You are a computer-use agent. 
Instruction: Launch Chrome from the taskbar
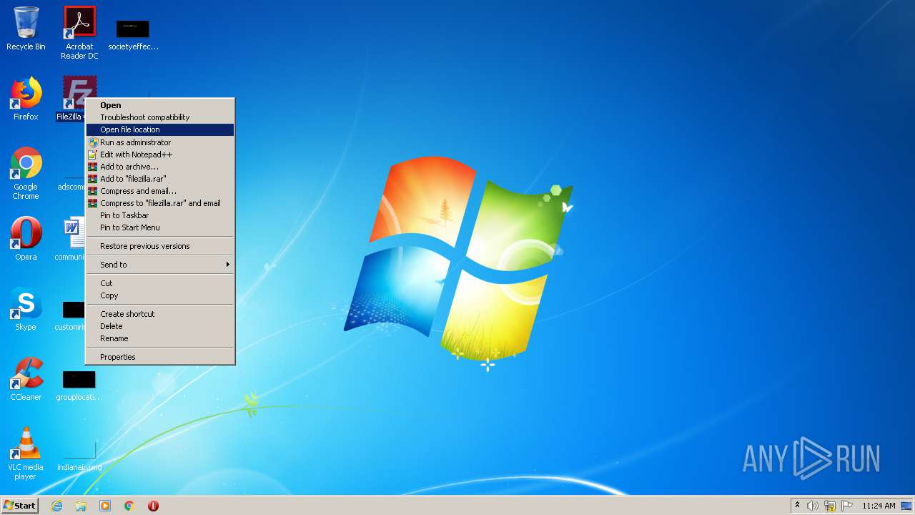pos(129,506)
